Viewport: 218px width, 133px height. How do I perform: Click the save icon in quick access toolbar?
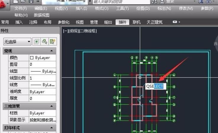pos(31,1)
